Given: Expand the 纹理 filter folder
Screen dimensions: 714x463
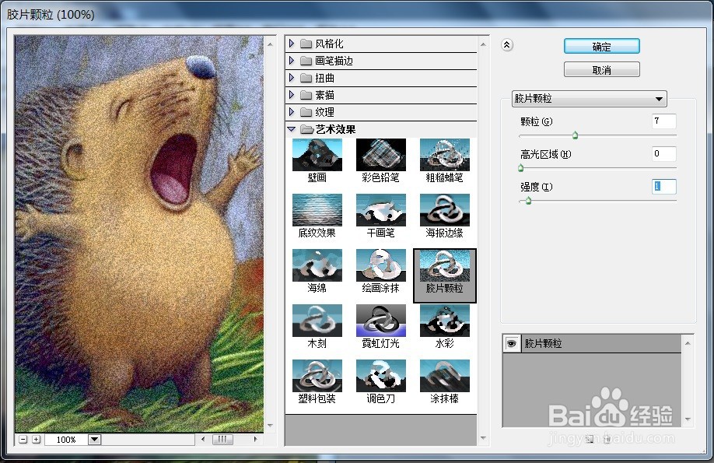Looking at the screenshot, I should tap(292, 111).
